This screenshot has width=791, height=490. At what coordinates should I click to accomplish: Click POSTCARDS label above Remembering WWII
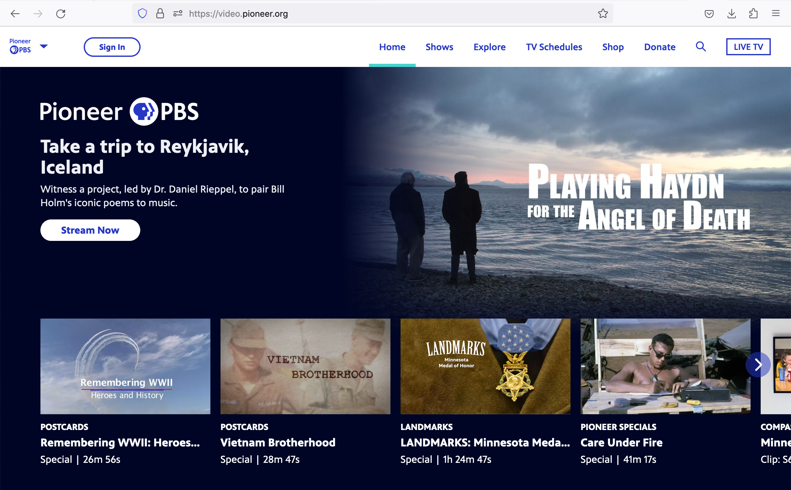click(x=64, y=427)
